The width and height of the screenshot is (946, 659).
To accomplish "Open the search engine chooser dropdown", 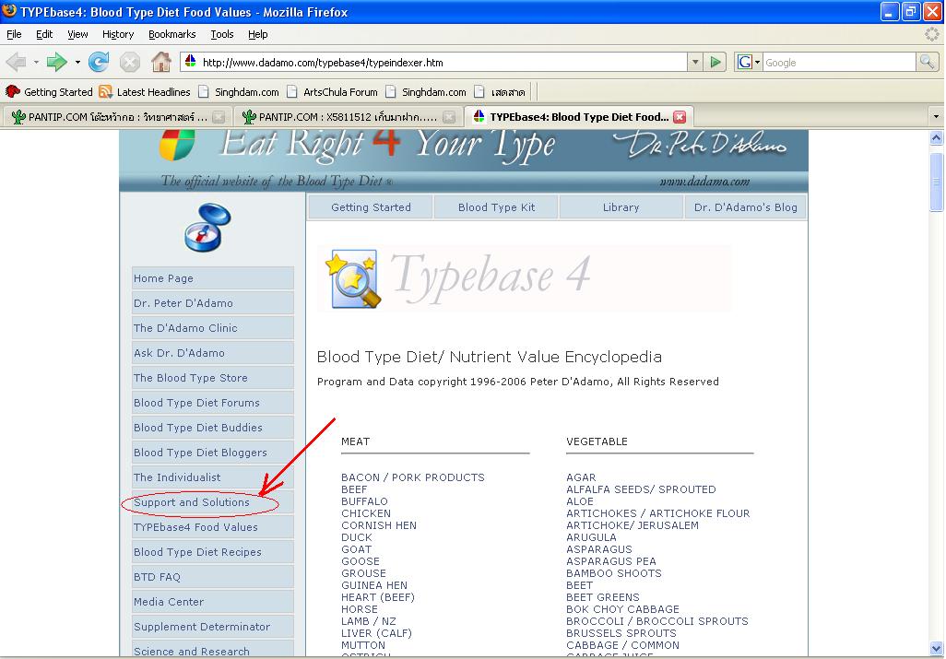I will [757, 62].
